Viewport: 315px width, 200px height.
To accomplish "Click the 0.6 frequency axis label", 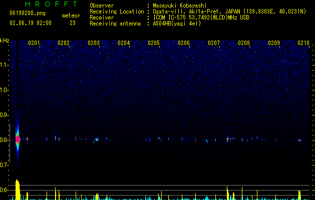I will tap(5, 190).
